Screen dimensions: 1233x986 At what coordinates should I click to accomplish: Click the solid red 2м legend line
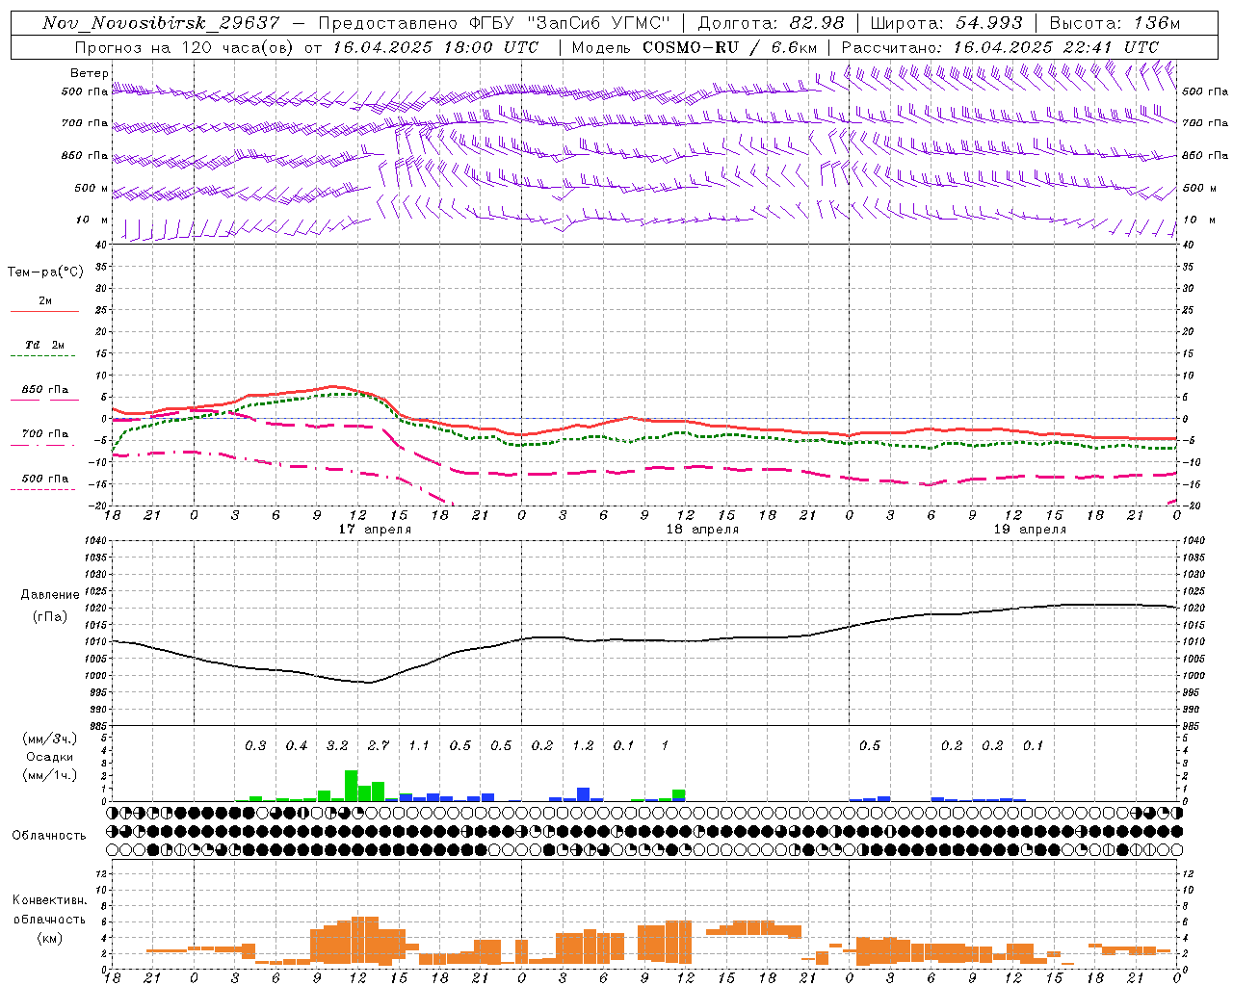point(44,311)
